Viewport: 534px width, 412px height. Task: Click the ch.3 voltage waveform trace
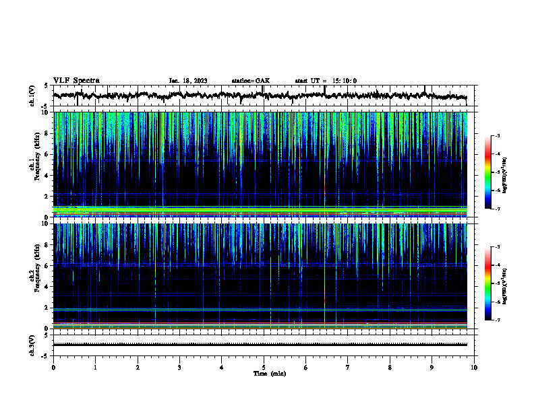(x=260, y=345)
